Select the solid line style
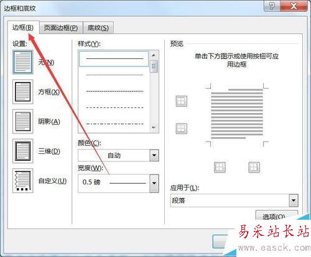 pos(114,59)
